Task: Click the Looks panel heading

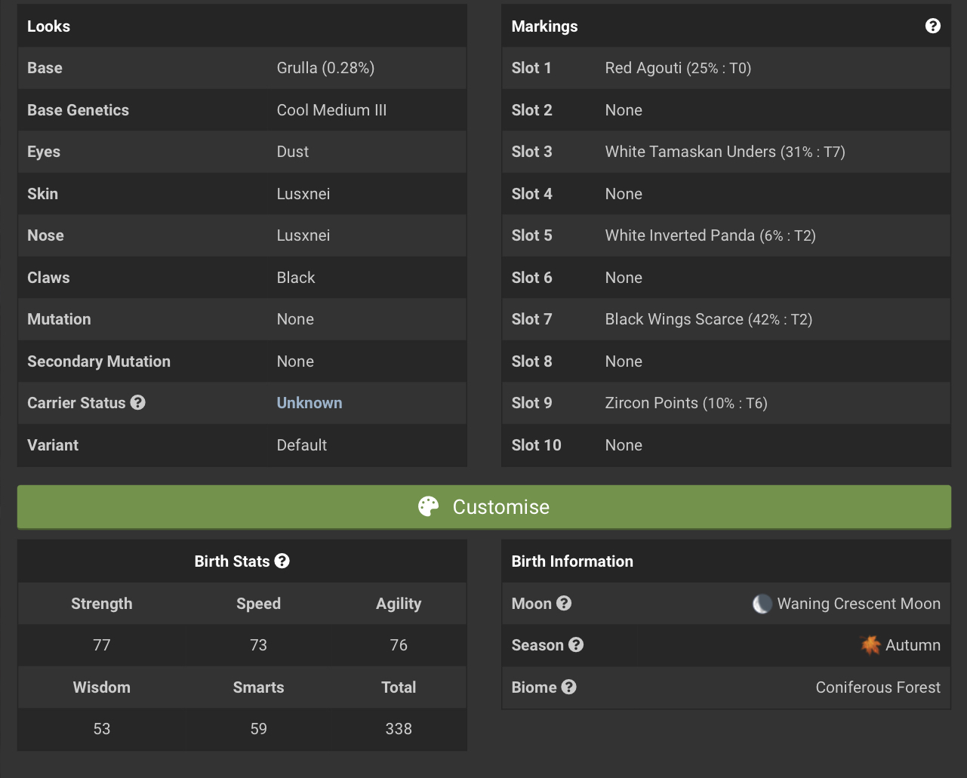Action: coord(48,26)
